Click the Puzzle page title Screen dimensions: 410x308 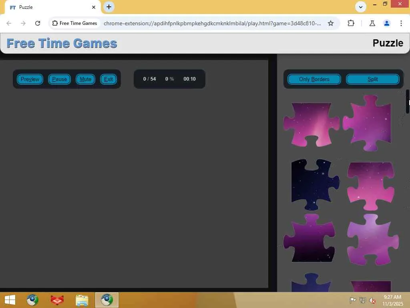pyautogui.click(x=388, y=43)
